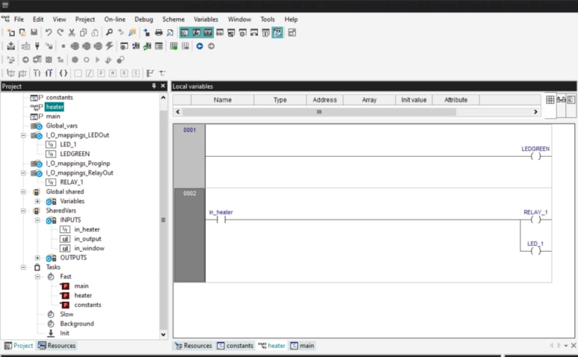Collapse the I_O_mappings_LEDOut node
Image resolution: width=578 pixels, height=357 pixels.
point(23,135)
